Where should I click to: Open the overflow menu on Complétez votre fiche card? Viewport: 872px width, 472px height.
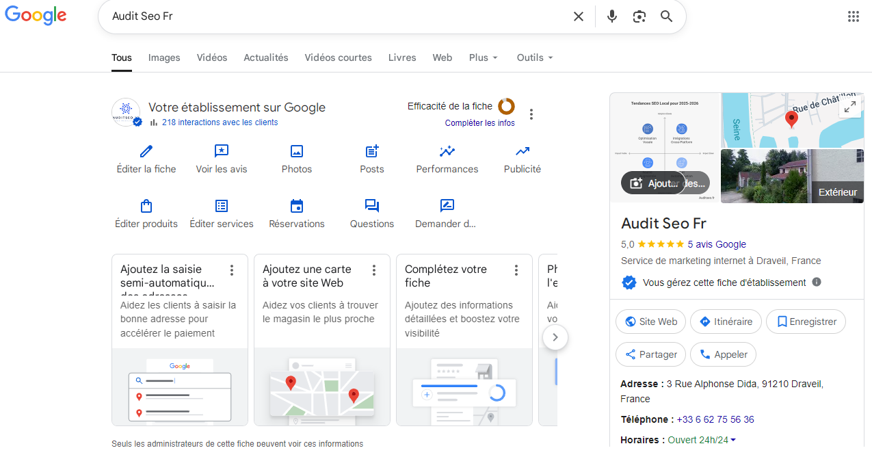[x=516, y=270]
